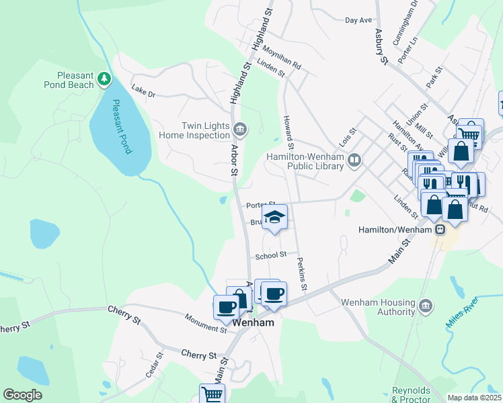Select the Reynolds & Proctor park label
The width and height of the screenshot is (503, 403).
click(x=411, y=395)
